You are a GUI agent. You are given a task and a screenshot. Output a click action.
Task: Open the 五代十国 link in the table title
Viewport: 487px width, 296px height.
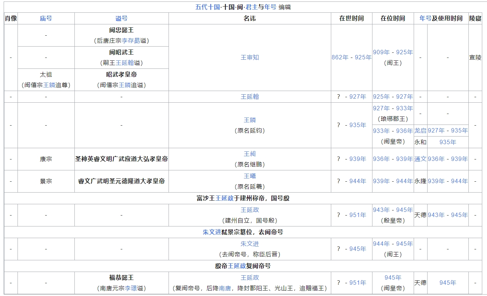208,7
